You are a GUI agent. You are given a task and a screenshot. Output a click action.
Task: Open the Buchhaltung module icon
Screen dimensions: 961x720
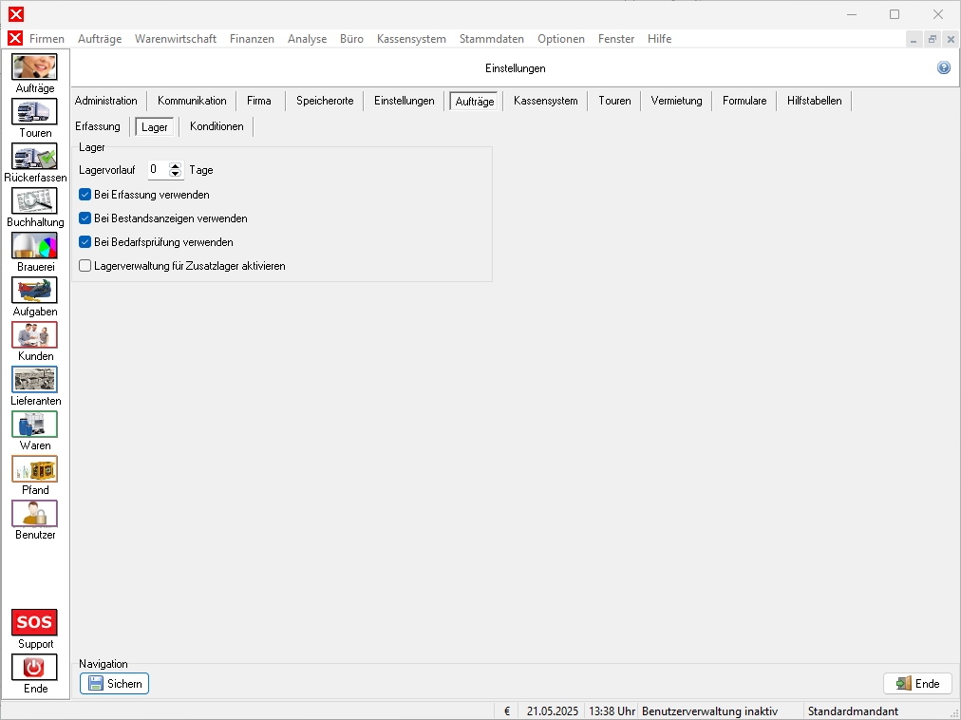tap(34, 201)
